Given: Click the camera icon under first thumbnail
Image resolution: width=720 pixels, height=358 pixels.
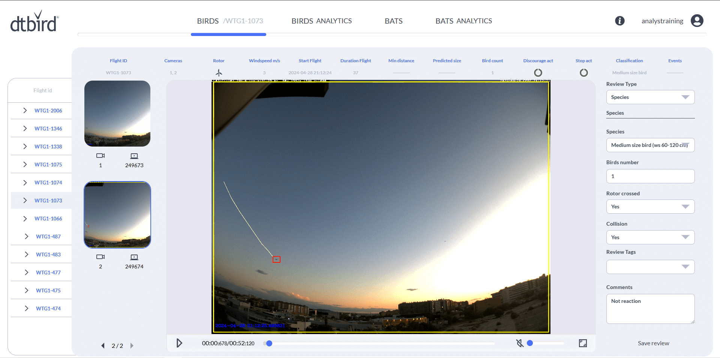Looking at the screenshot, I should point(100,156).
